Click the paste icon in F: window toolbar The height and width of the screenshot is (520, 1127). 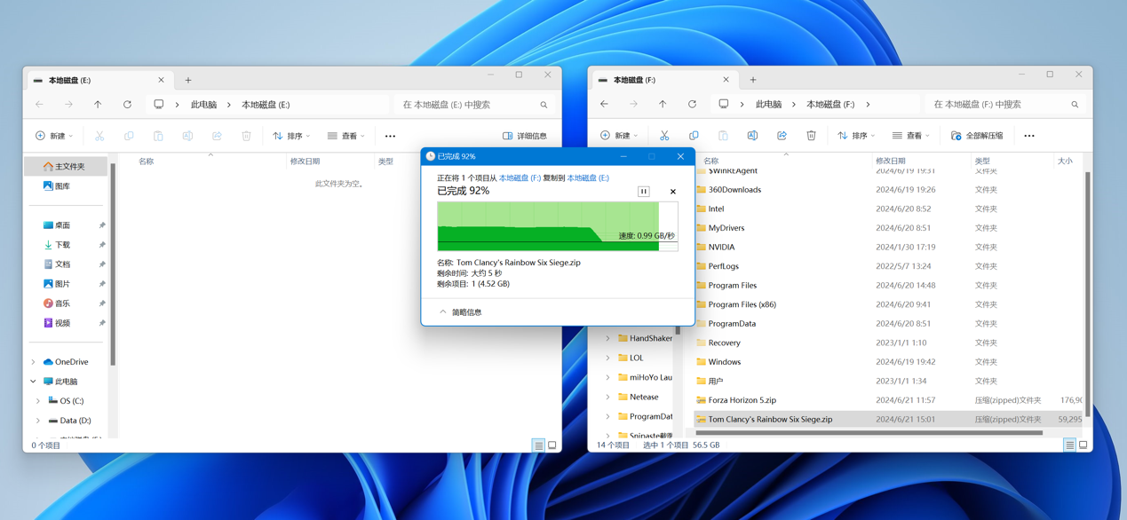(723, 136)
